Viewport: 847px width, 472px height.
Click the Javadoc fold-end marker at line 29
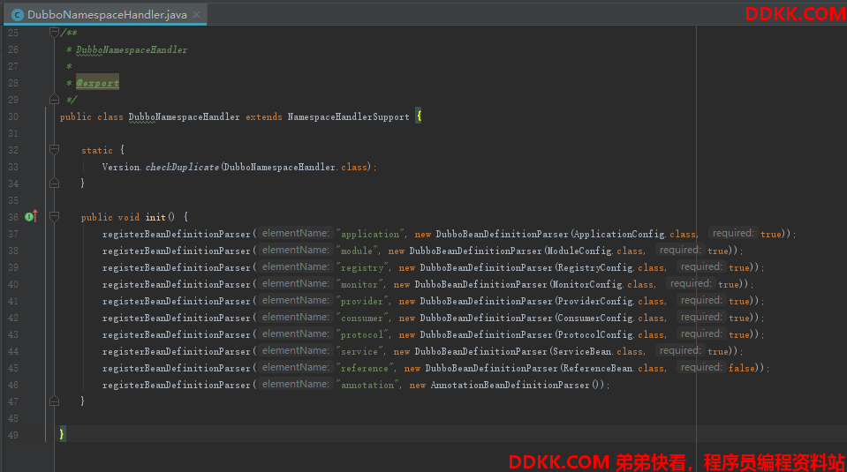click(x=54, y=100)
